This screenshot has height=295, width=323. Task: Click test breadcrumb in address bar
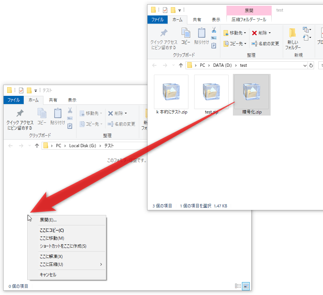tap(243, 66)
